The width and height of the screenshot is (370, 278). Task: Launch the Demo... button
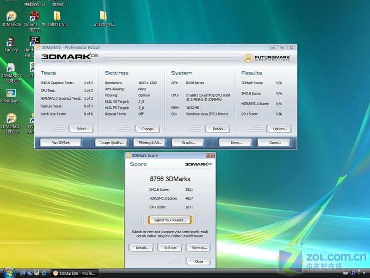pos(235,143)
